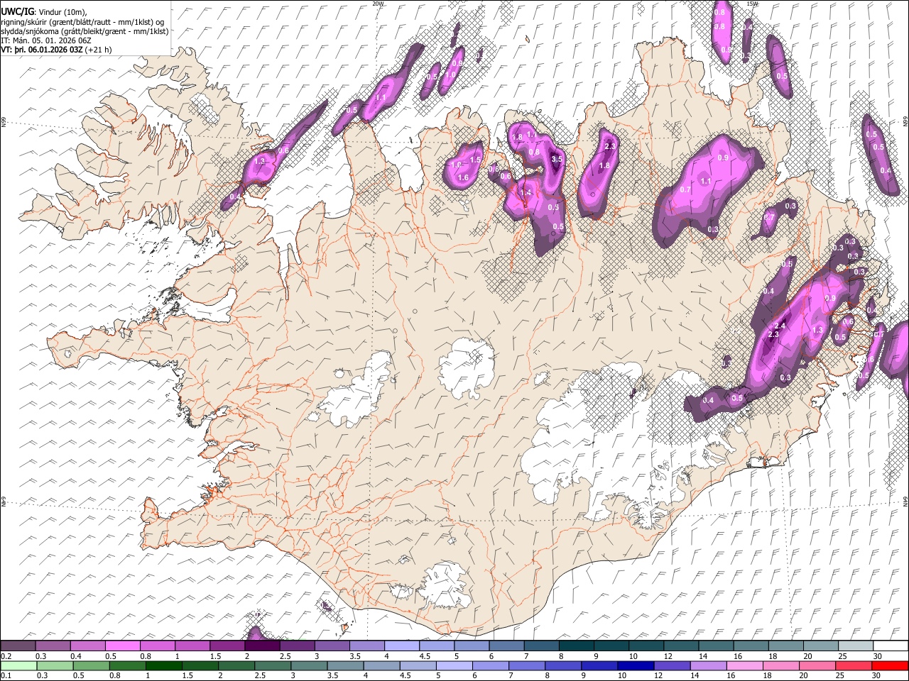The image size is (909, 681).
Task: Choose the dark navy 10 swatch in lower legend
Action: coord(634,665)
